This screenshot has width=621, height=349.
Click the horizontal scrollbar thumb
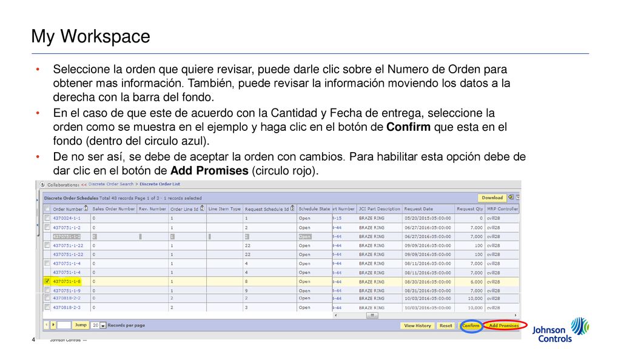[x=372, y=315]
